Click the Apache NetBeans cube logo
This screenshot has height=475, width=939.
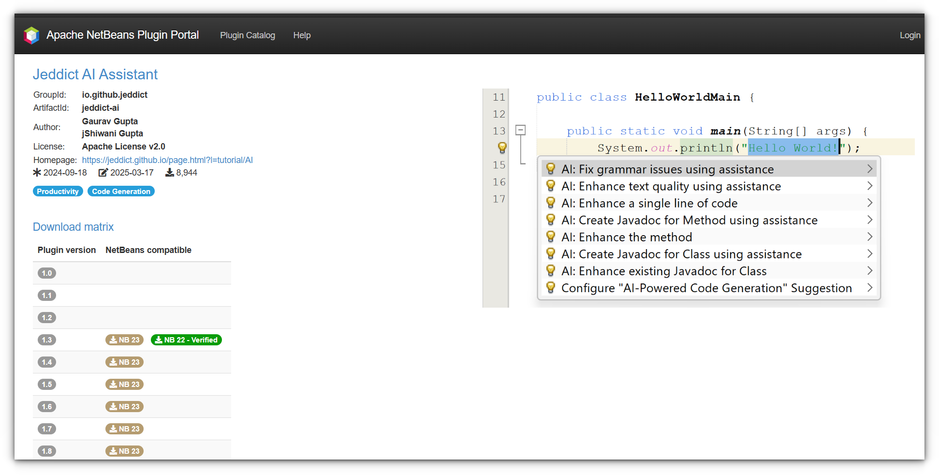point(31,35)
